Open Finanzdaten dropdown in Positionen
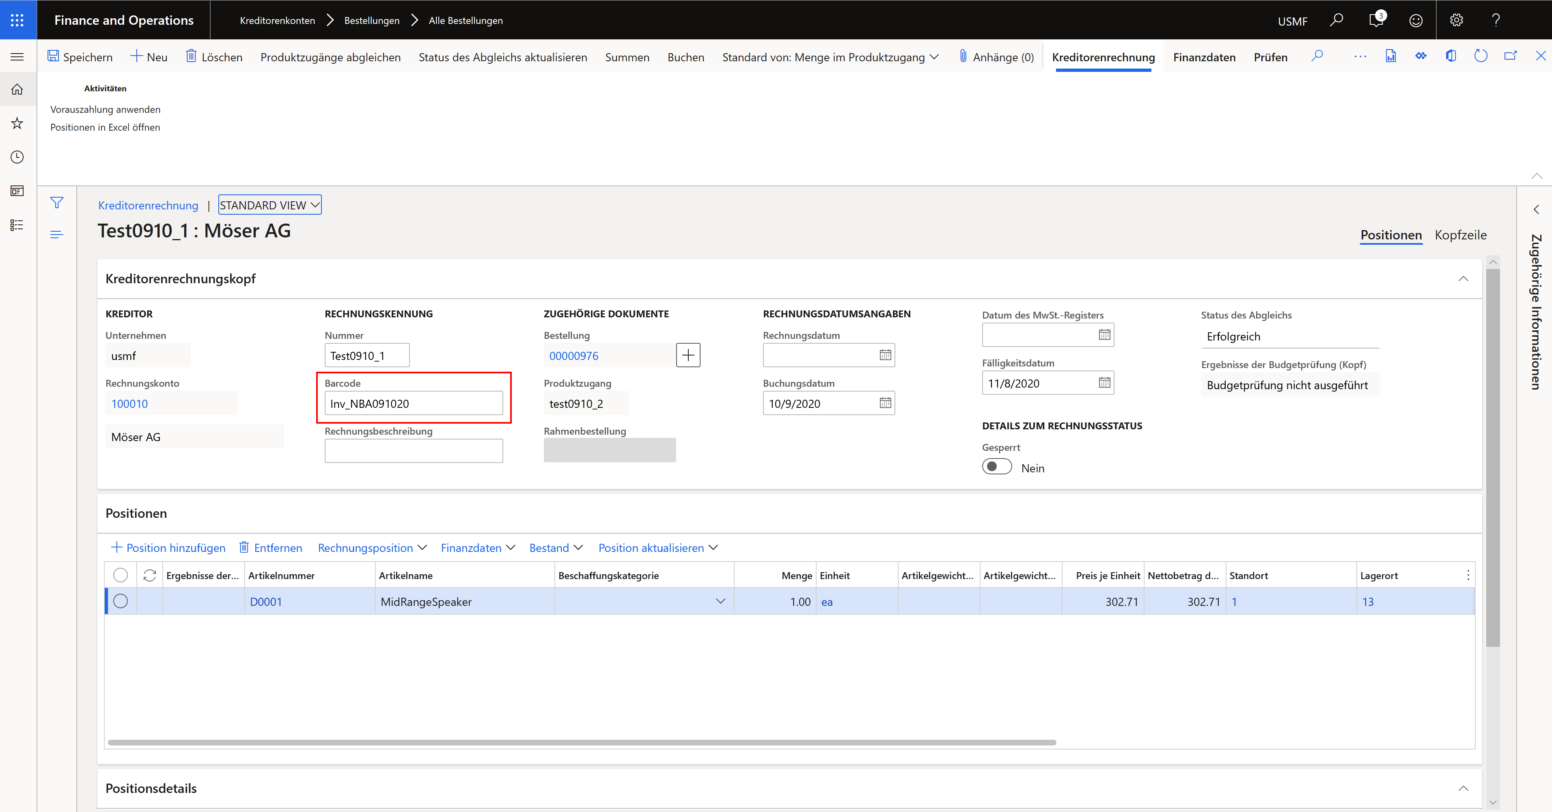The height and width of the screenshot is (812, 1552). click(x=478, y=547)
